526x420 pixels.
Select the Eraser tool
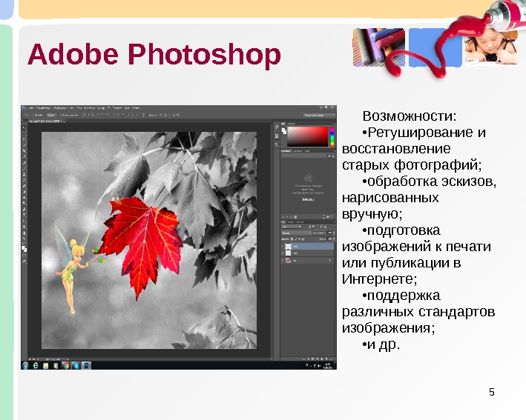click(x=26, y=185)
